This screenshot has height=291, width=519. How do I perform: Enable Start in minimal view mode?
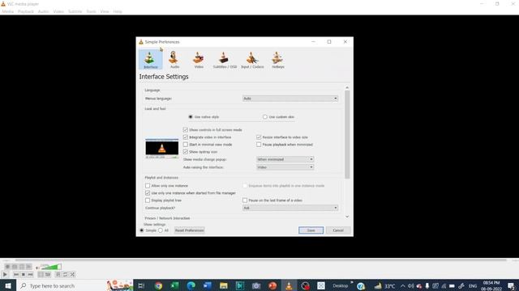186,145
